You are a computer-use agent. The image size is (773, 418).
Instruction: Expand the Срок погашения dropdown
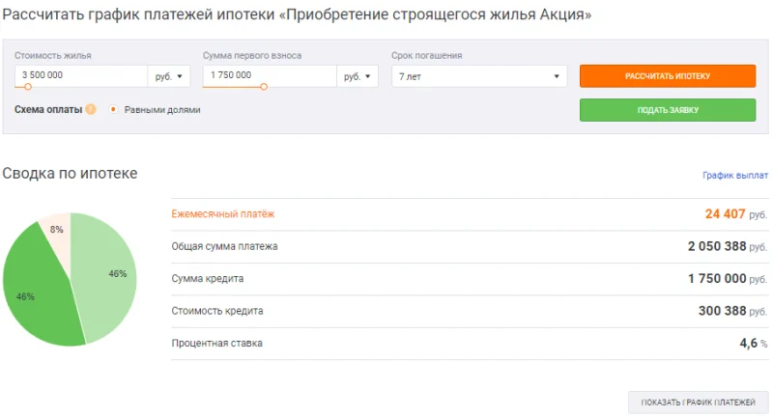(x=479, y=75)
